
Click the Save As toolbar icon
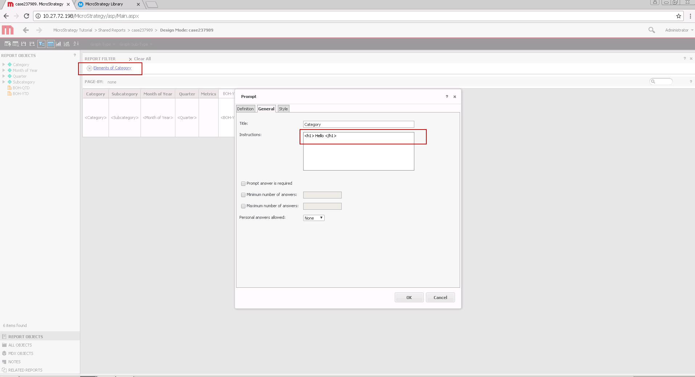point(32,44)
